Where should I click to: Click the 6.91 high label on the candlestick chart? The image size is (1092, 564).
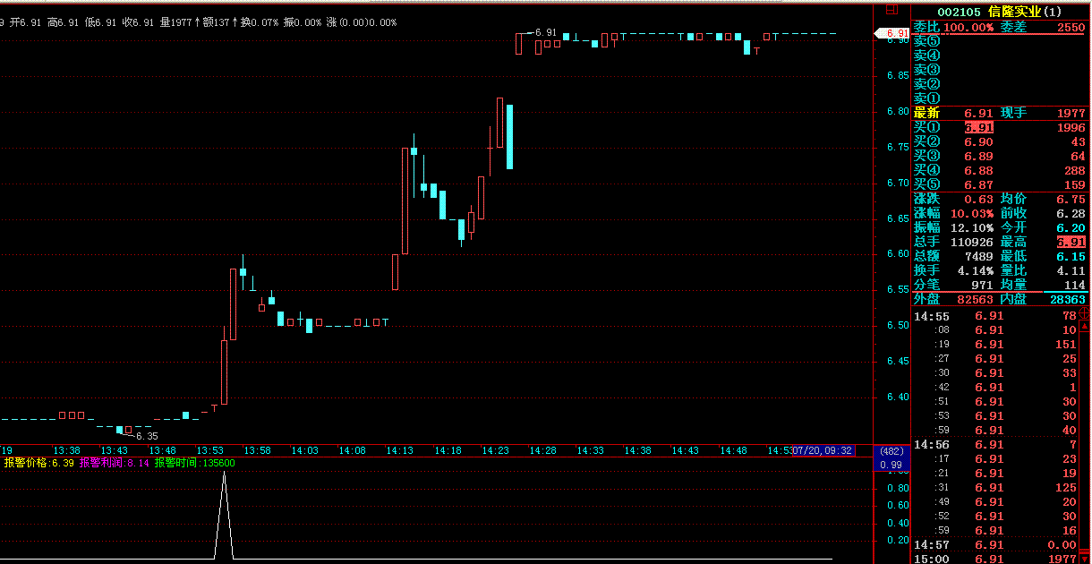click(x=546, y=32)
